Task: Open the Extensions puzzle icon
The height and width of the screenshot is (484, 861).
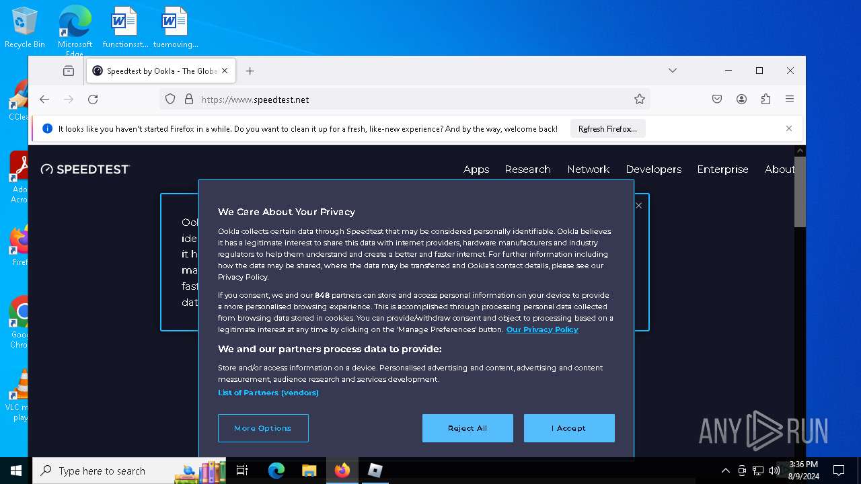Action: click(x=765, y=99)
